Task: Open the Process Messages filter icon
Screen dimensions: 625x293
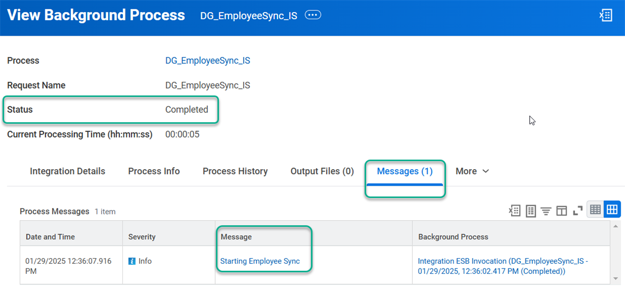Action: click(546, 210)
